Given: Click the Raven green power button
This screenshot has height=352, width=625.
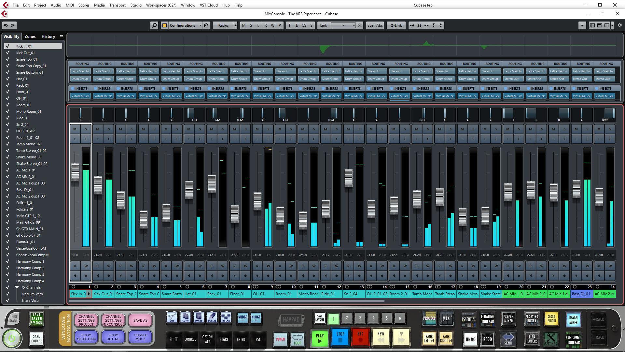Looking at the screenshot, I should click(12, 338).
